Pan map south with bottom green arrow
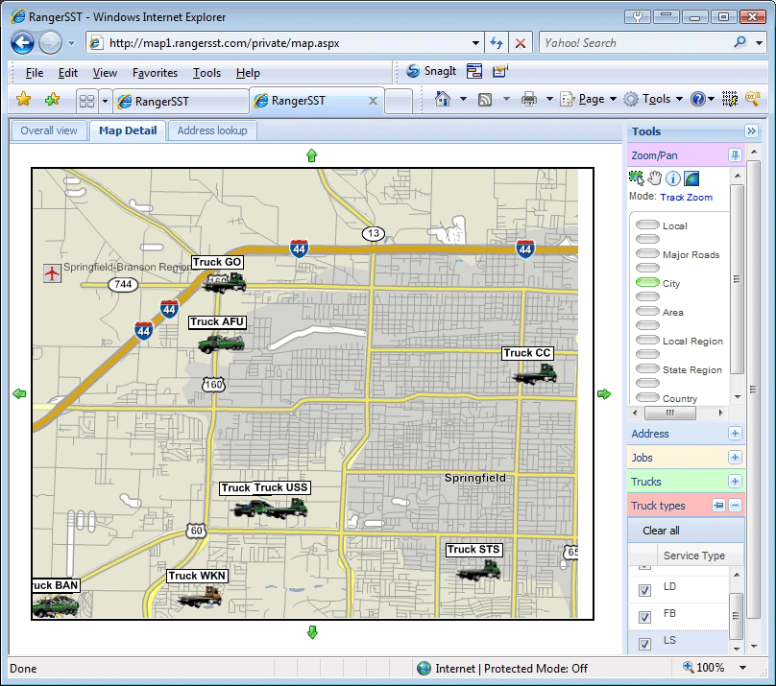 pyautogui.click(x=311, y=631)
